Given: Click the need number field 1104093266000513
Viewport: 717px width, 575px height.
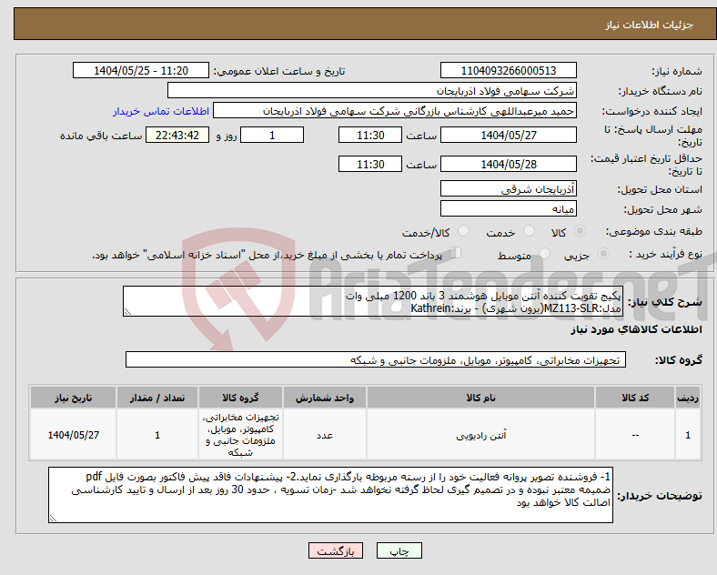Looking at the screenshot, I should (508, 70).
